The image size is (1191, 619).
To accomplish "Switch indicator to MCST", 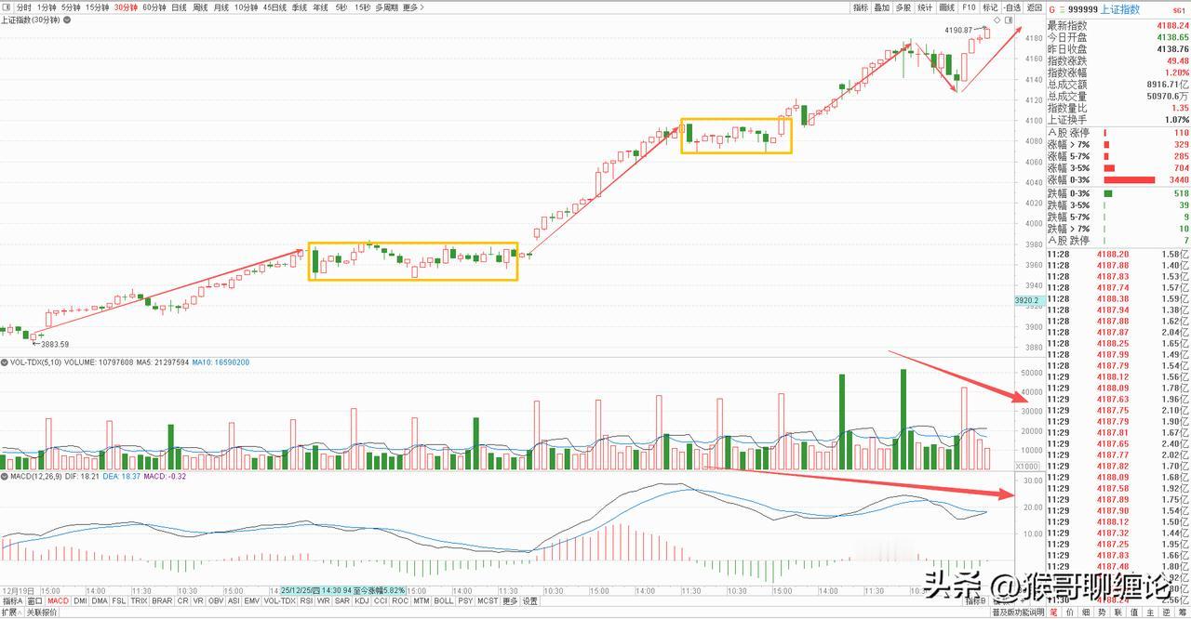I will tap(488, 601).
